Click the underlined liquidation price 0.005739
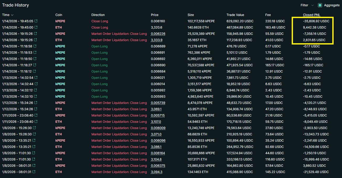The width and height of the screenshot is (342, 178). tap(158, 103)
